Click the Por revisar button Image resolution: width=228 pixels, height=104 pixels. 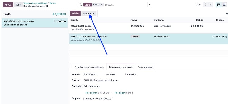[89, 13]
